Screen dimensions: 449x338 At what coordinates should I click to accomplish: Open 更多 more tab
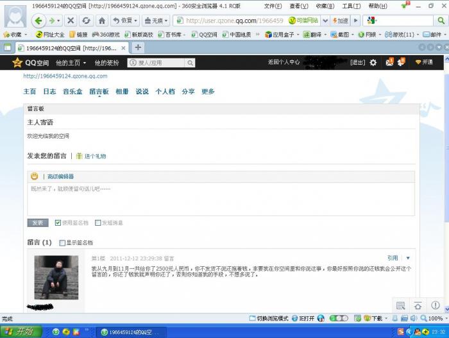point(208,91)
